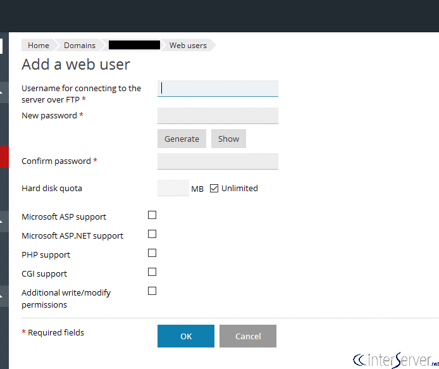Click the Hard disk quota MB field
Viewport: 439px width, 369px height.
(x=173, y=188)
